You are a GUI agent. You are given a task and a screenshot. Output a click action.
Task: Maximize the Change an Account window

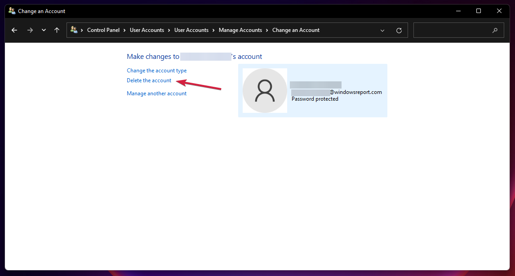coord(479,11)
